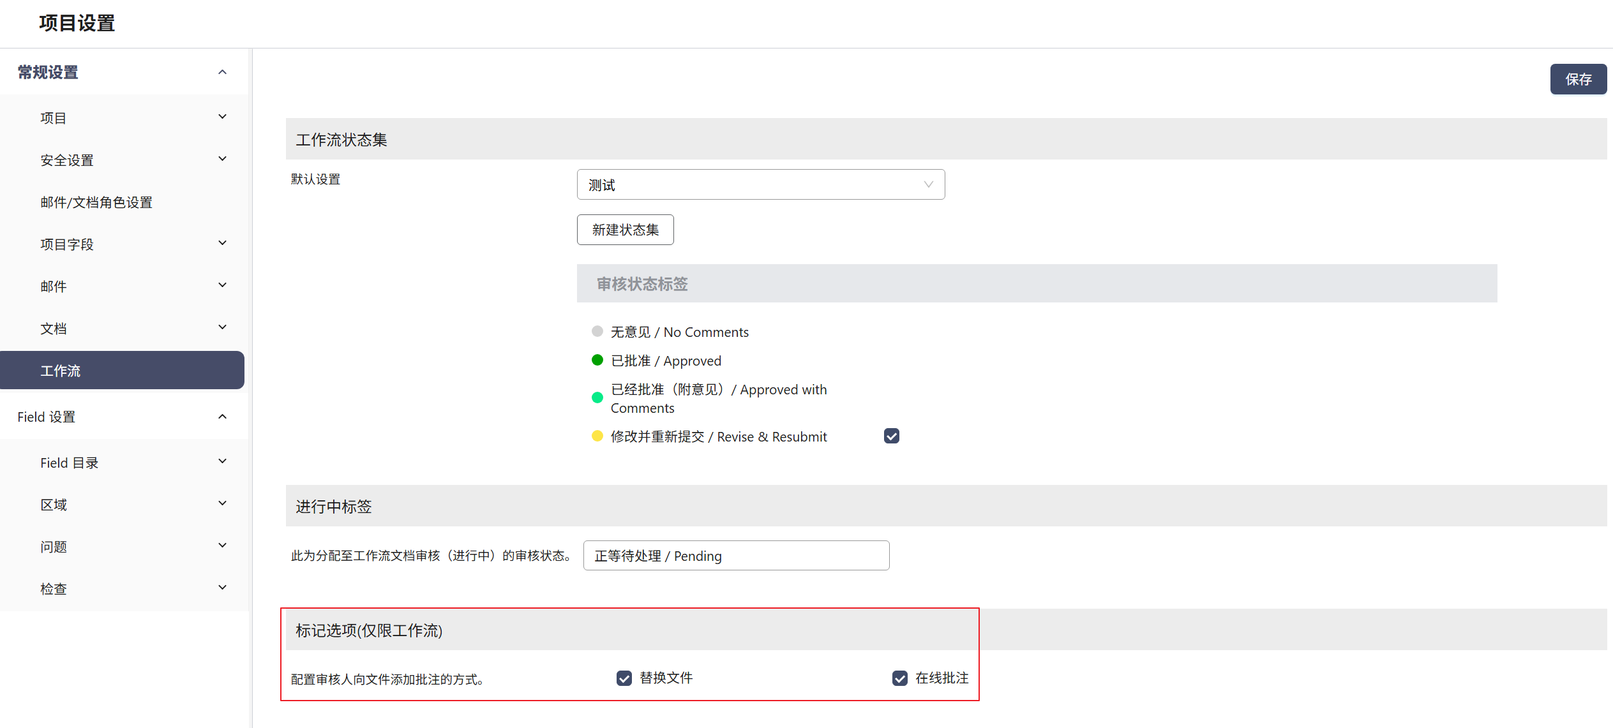1613x728 pixels.
Task: Open the 默认设置 dropdown showing 测试
Action: pyautogui.click(x=760, y=184)
